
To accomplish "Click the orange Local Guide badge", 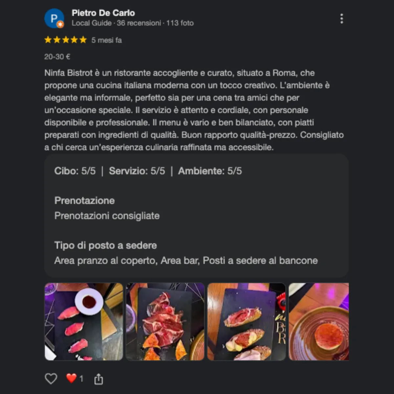I will pos(60,24).
